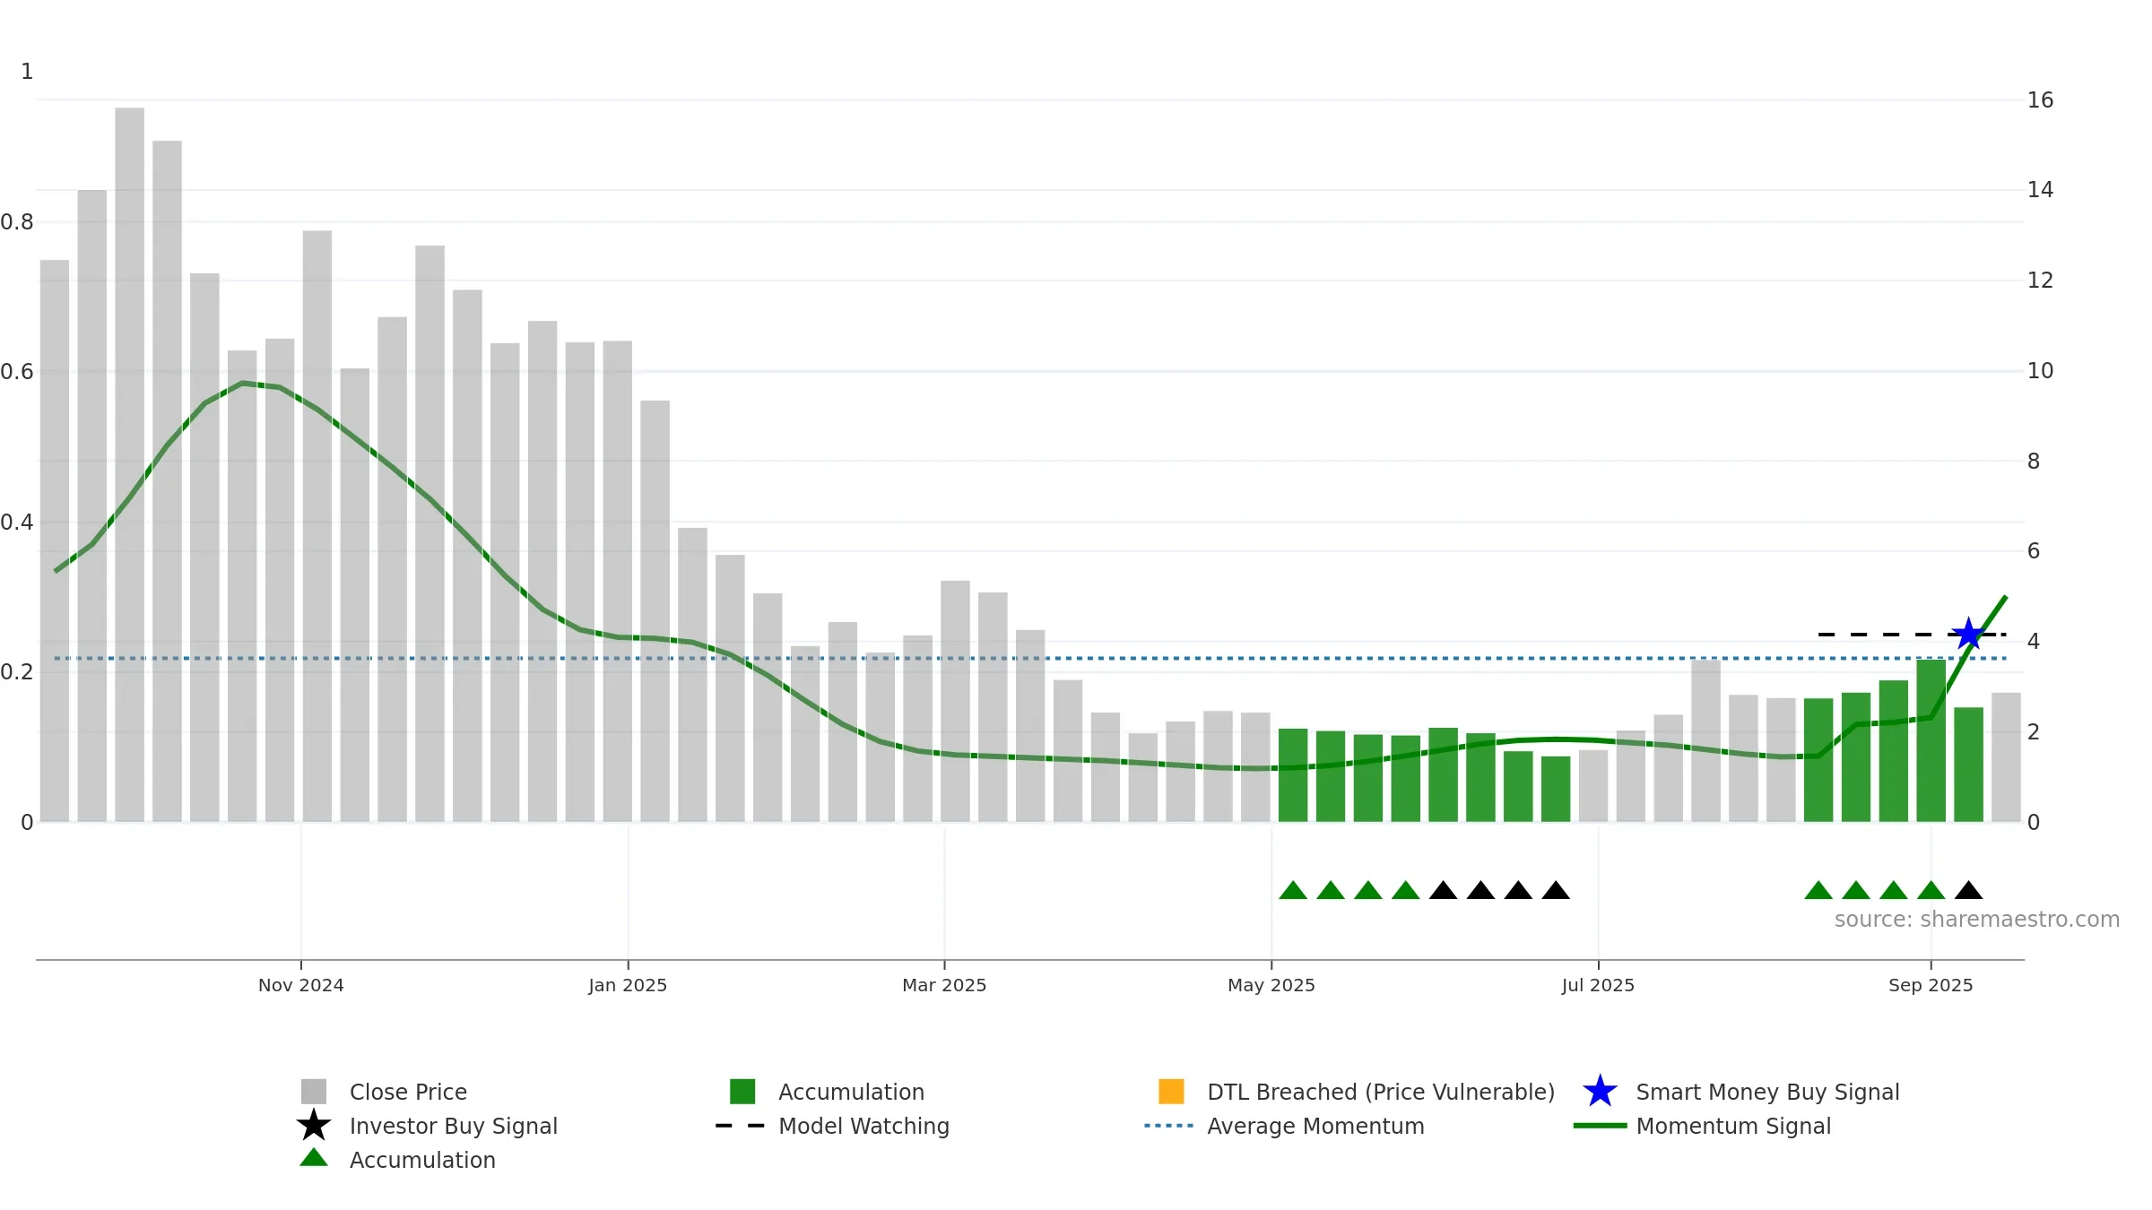Image resolution: width=2152 pixels, height=1210 pixels.
Task: Click the Model Watching dashed line legend icon
Action: 740,1126
